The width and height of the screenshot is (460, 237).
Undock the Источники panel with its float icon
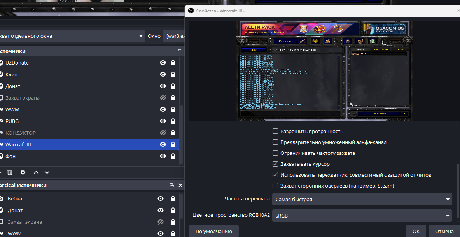point(180,51)
